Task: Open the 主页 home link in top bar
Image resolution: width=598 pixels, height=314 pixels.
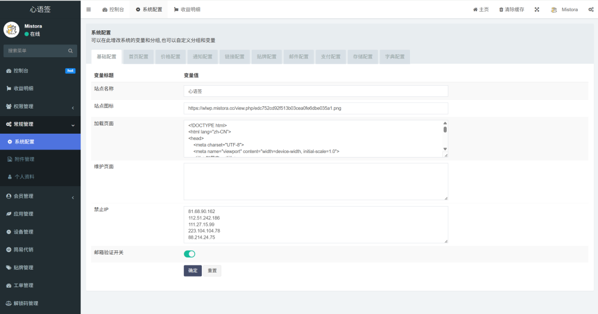Action: [481, 9]
